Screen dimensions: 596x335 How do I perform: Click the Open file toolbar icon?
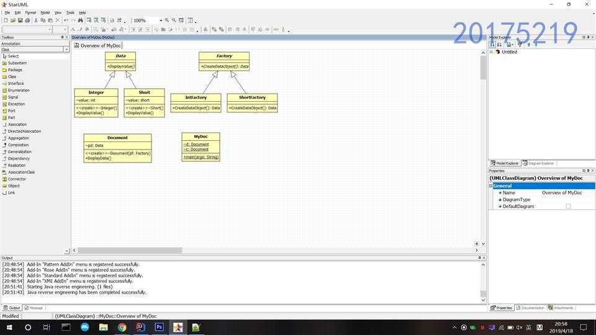click(12, 20)
